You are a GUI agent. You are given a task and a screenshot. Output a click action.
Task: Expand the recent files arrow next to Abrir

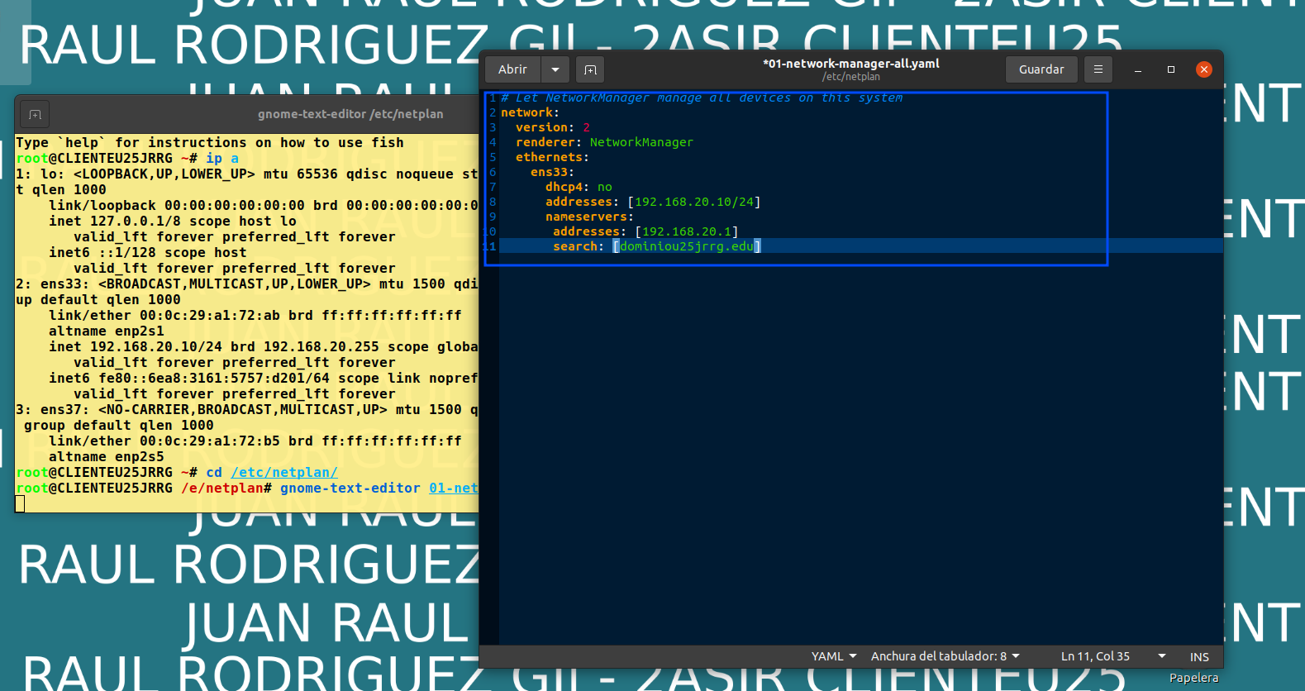555,69
